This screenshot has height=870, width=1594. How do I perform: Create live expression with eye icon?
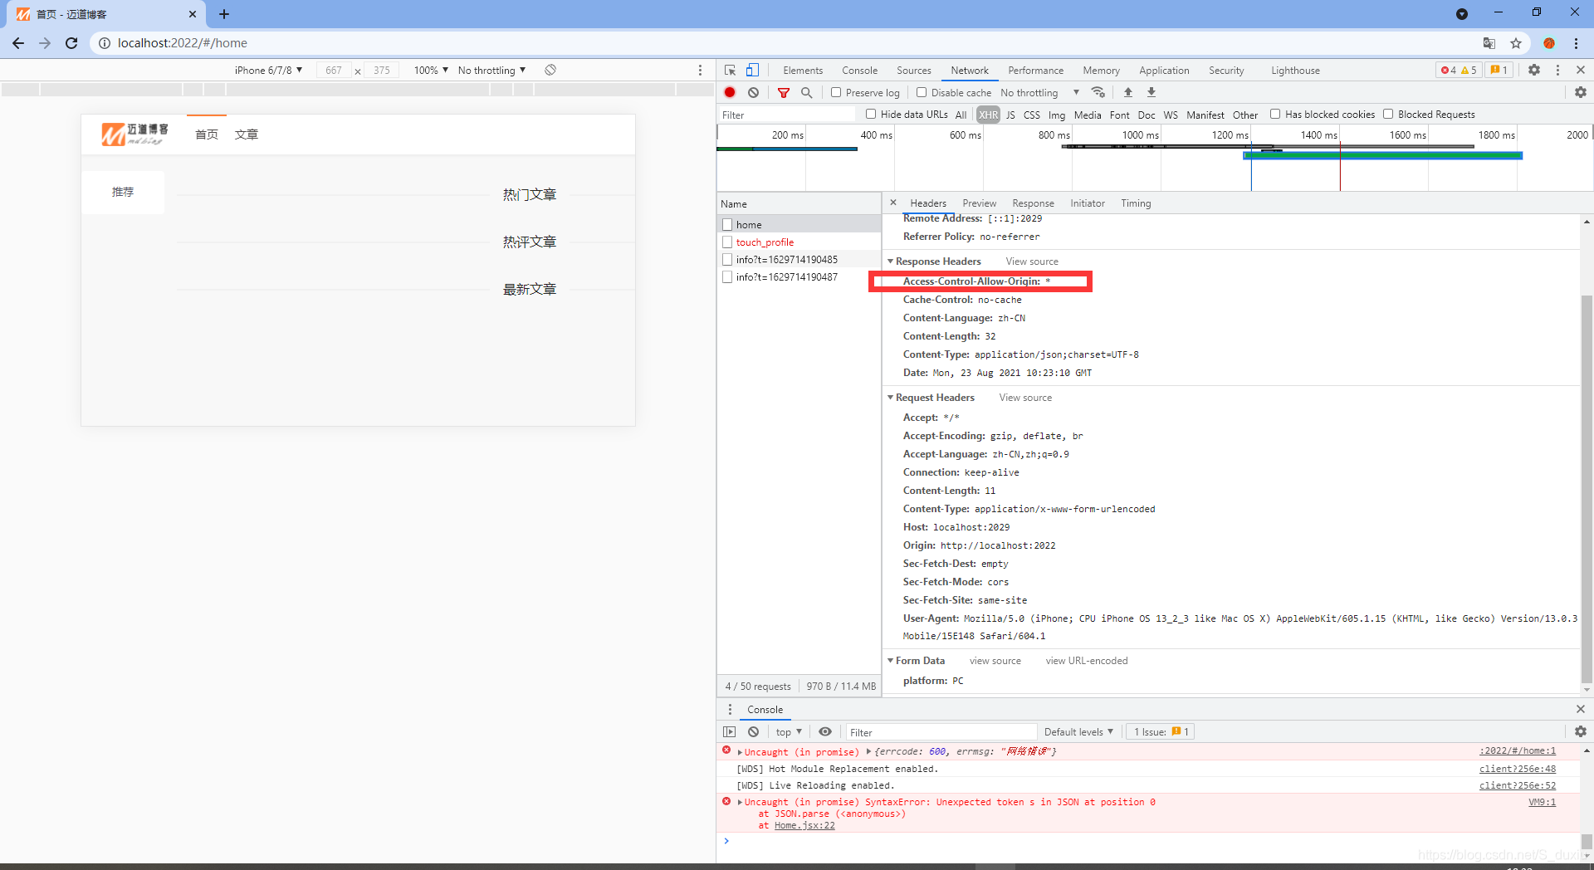(x=825, y=731)
